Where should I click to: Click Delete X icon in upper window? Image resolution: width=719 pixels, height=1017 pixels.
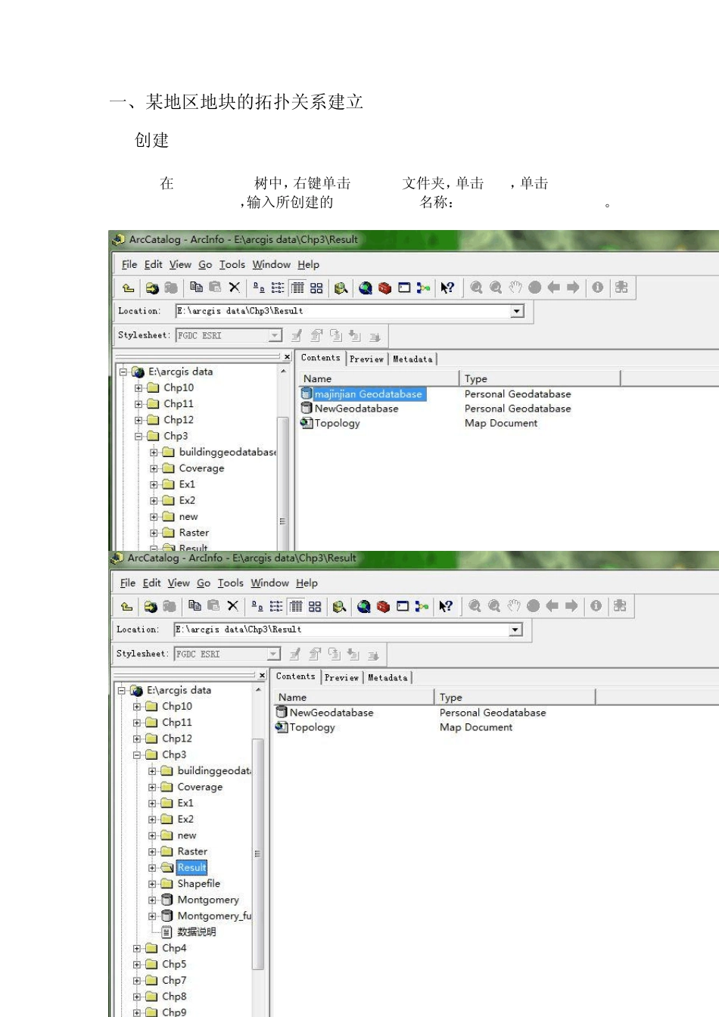point(234,288)
